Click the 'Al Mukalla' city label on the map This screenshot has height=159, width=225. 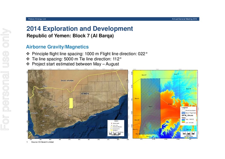point(93,115)
